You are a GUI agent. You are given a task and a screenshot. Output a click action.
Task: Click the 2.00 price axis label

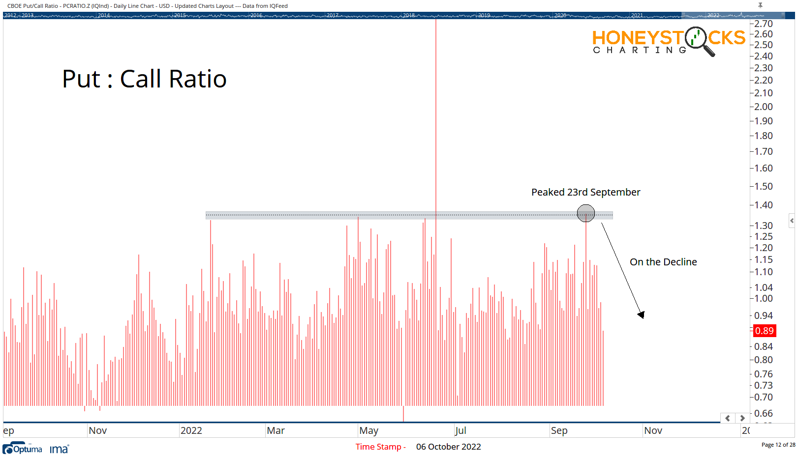764,107
